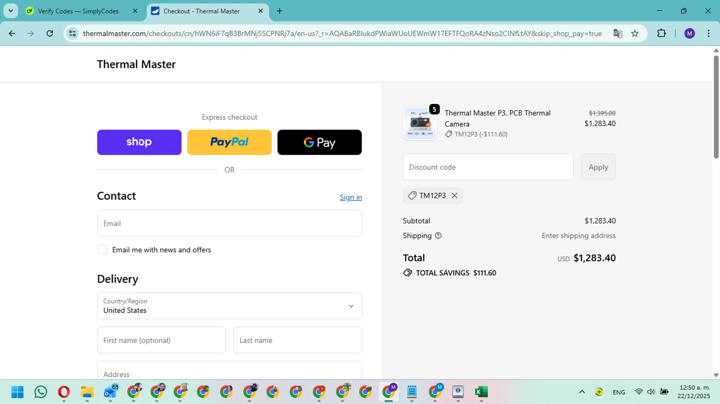The width and height of the screenshot is (720, 404).
Task: Open the Wi-Fi network settings icon
Action: (x=638, y=392)
